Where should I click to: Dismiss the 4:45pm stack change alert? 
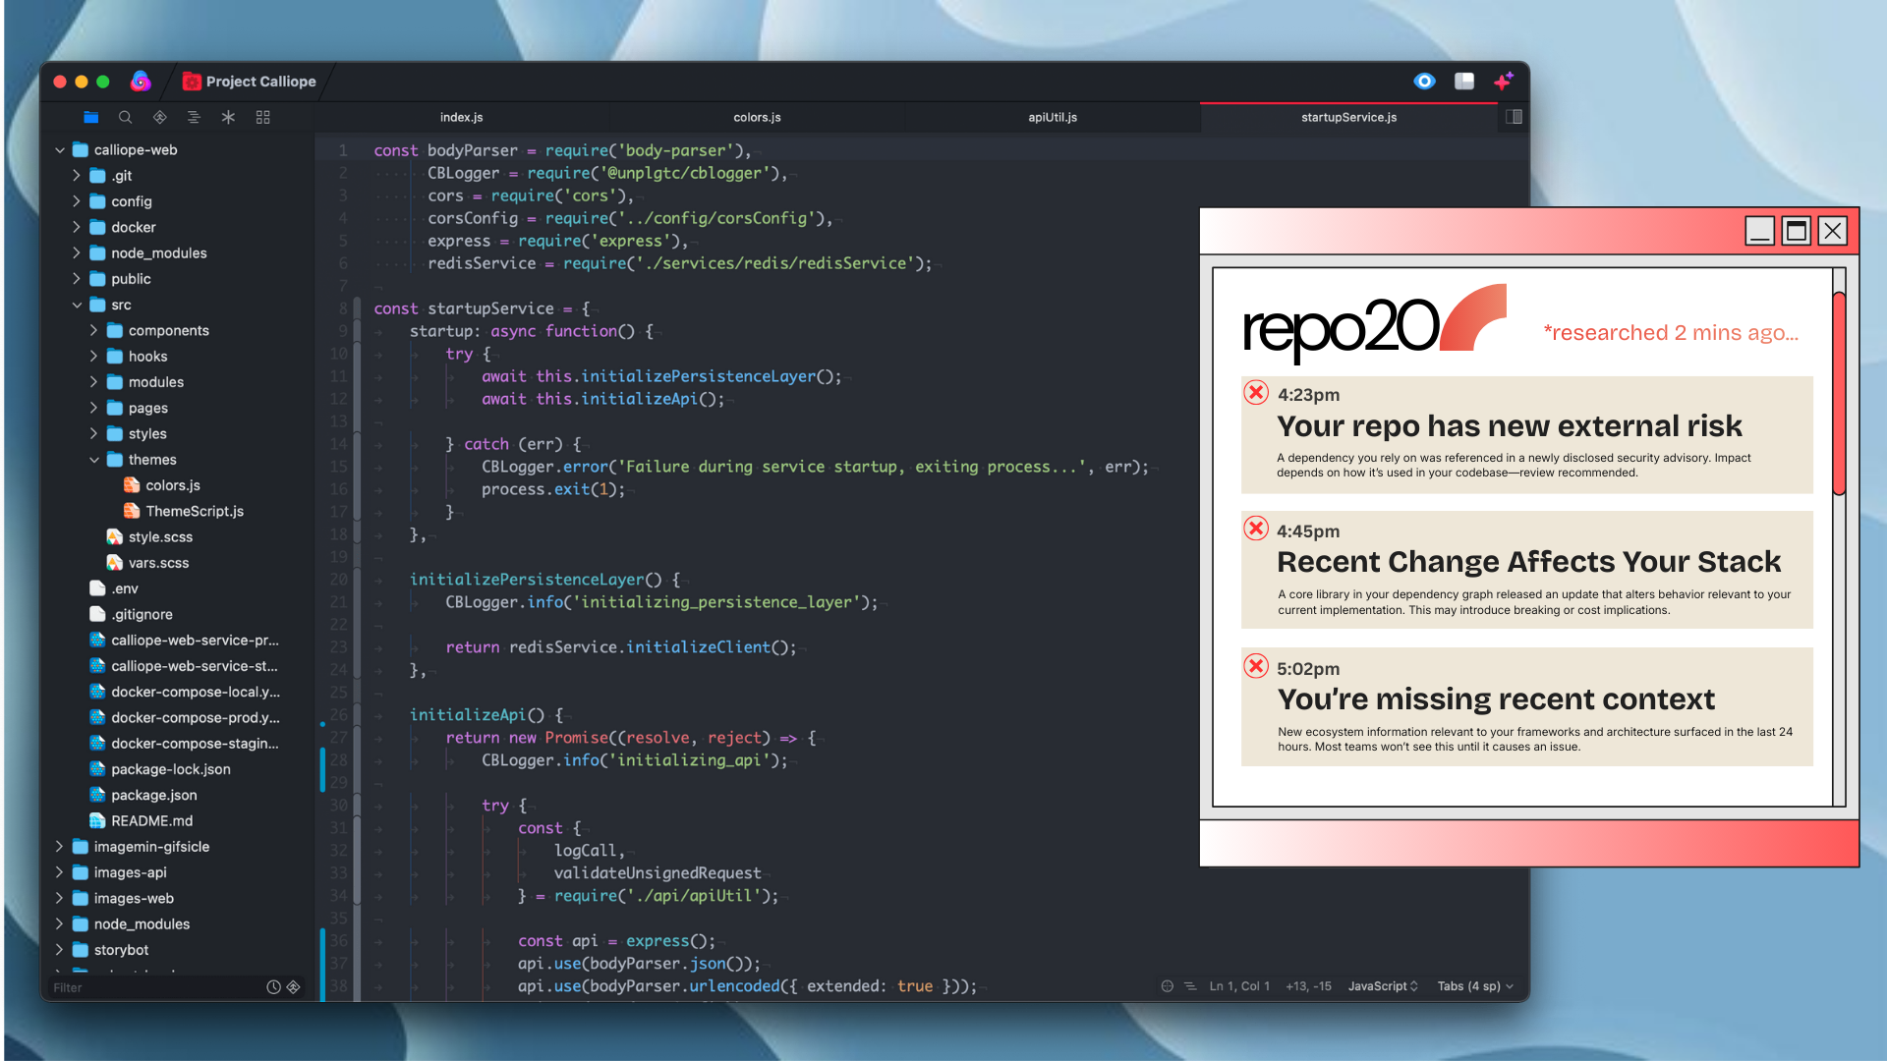pyautogui.click(x=1255, y=529)
